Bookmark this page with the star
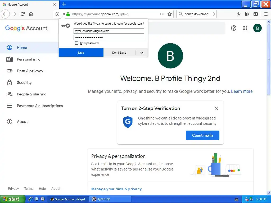The height and width of the screenshot is (203, 271). [170, 14]
